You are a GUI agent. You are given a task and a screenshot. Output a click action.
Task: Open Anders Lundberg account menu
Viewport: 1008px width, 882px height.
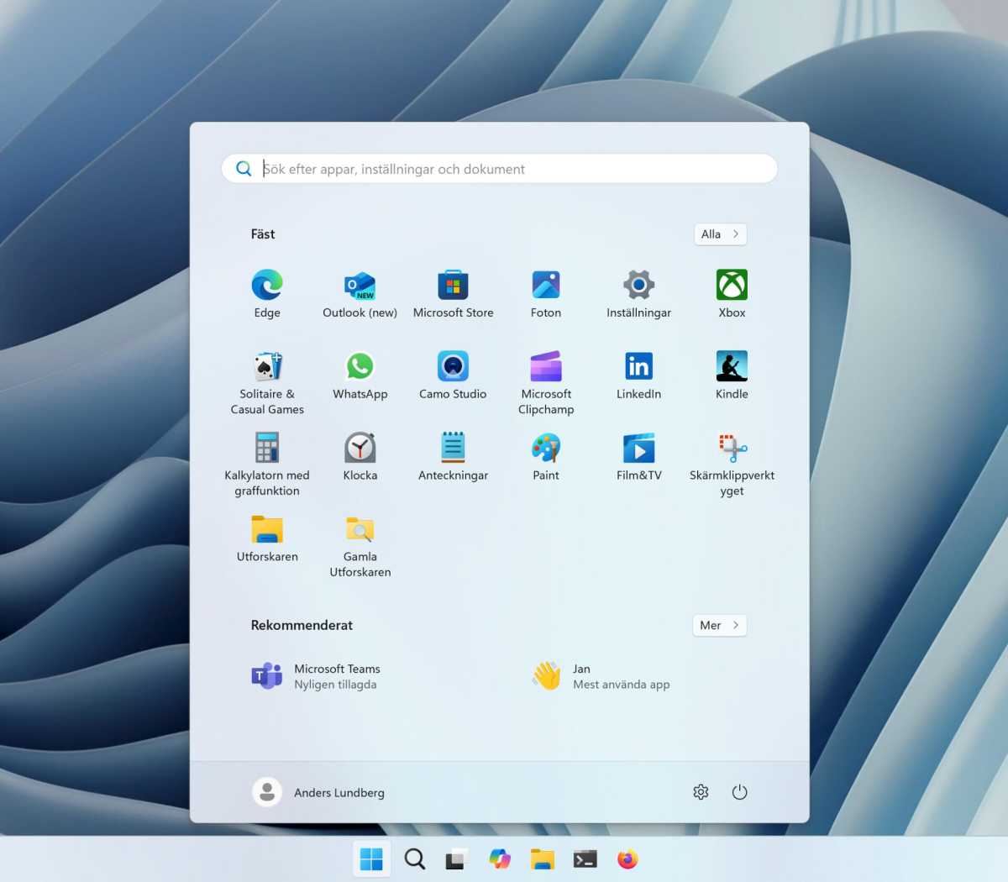[319, 792]
